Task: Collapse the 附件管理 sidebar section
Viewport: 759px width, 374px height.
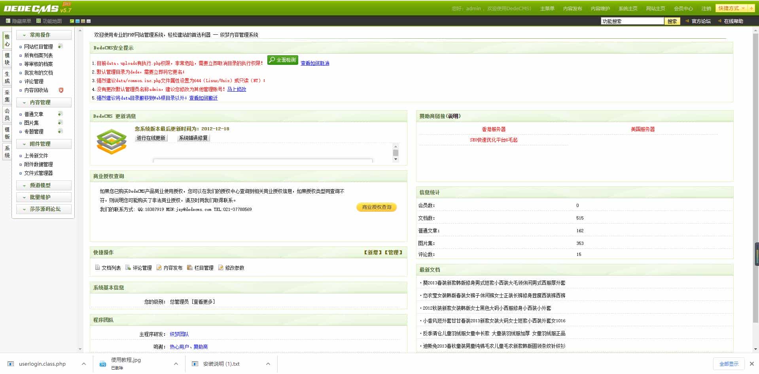Action: tap(44, 144)
